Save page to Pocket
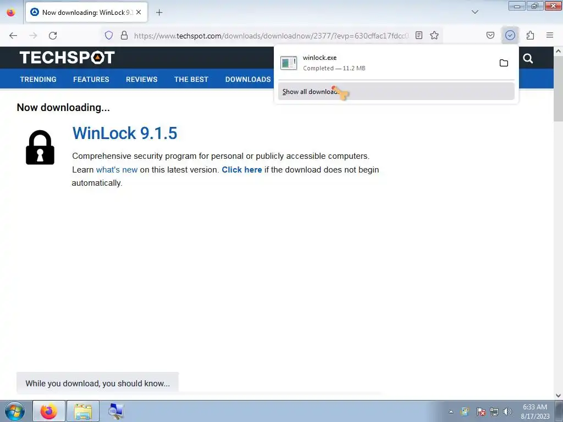Image resolution: width=563 pixels, height=422 pixels. [490, 35]
